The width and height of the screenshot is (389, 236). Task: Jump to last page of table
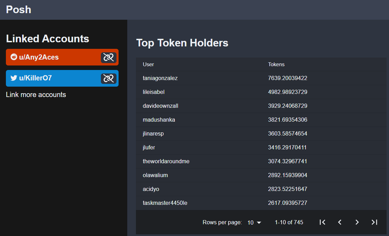(x=374, y=222)
